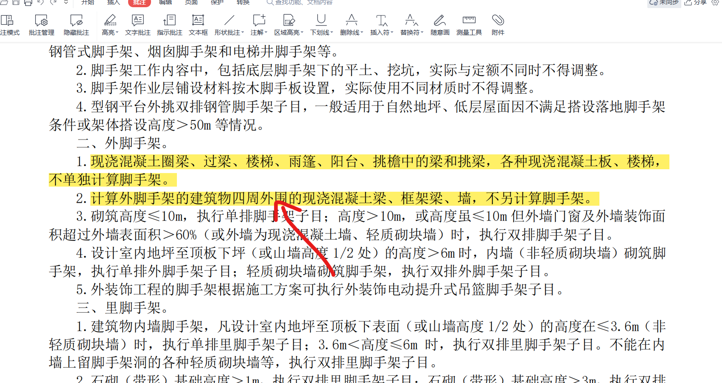Choose the 指示批注 callout annotation tool
This screenshot has width=722, height=383.
(169, 25)
